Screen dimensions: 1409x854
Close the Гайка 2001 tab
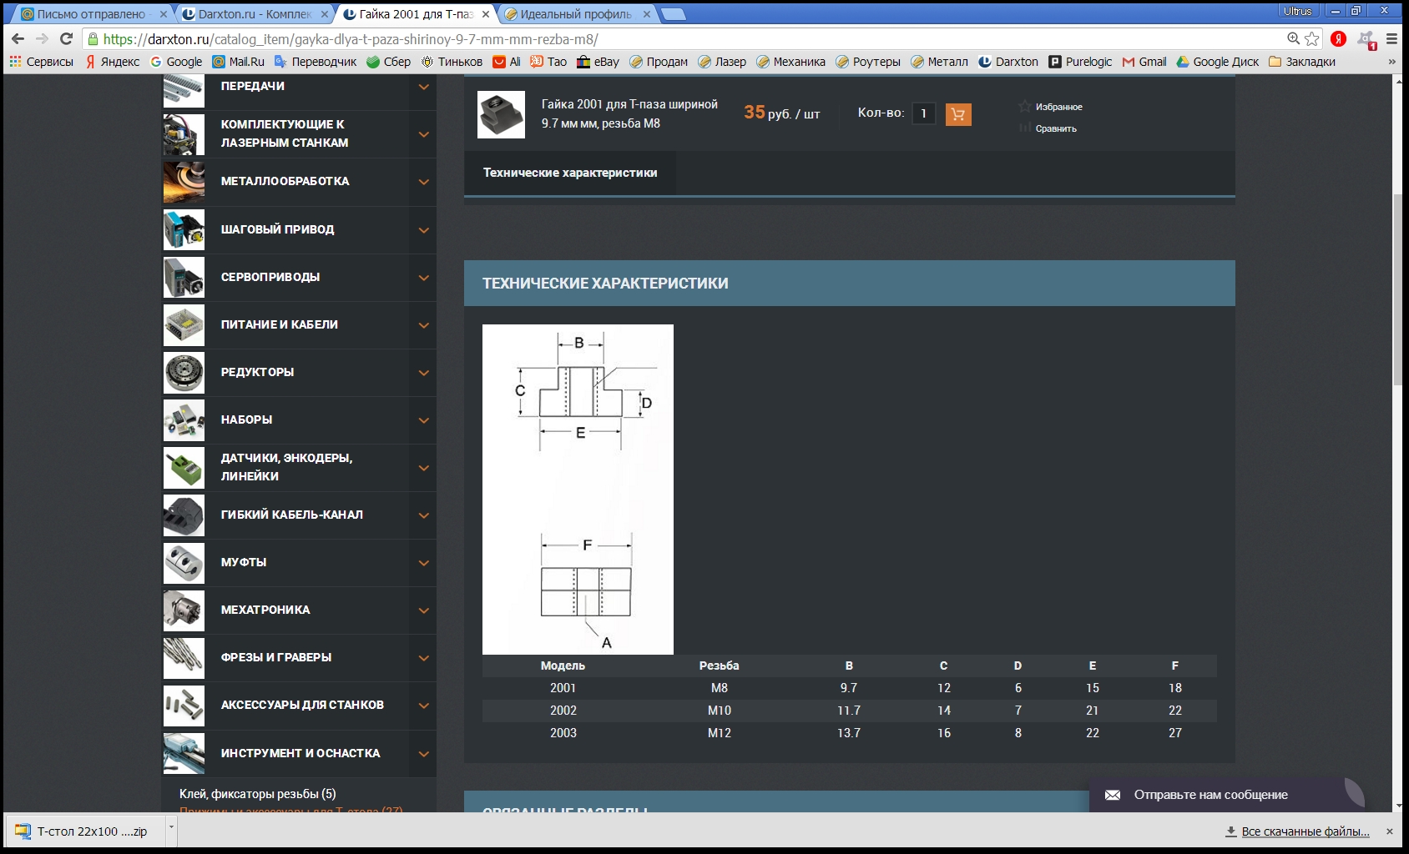pyautogui.click(x=485, y=14)
